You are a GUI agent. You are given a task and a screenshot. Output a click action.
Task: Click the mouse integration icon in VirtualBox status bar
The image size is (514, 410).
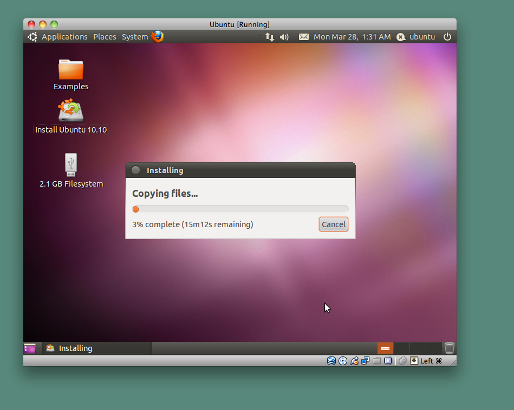[x=402, y=361]
